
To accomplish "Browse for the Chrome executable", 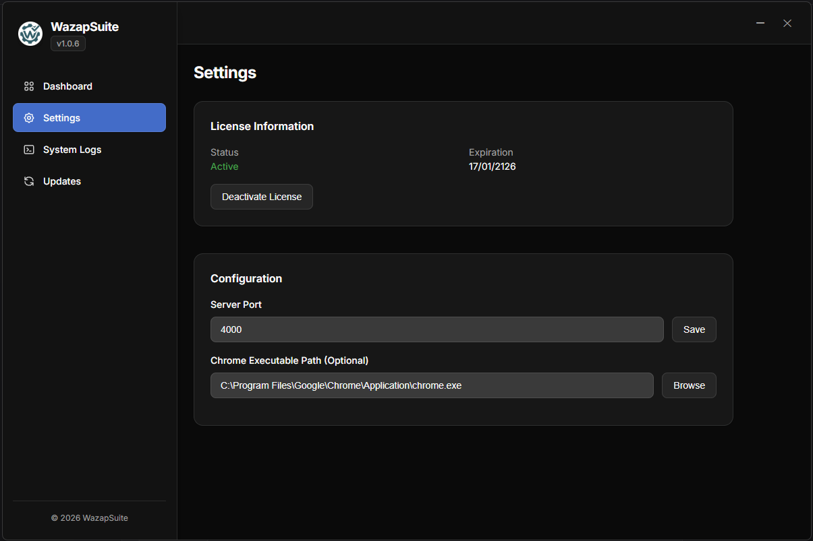I will (688, 385).
